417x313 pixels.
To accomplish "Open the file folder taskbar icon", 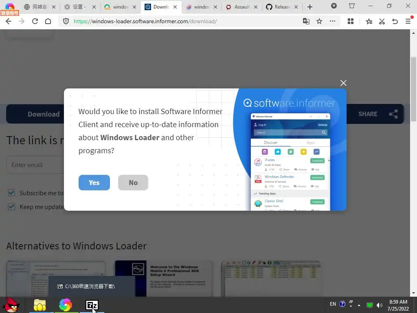I will tap(40, 305).
